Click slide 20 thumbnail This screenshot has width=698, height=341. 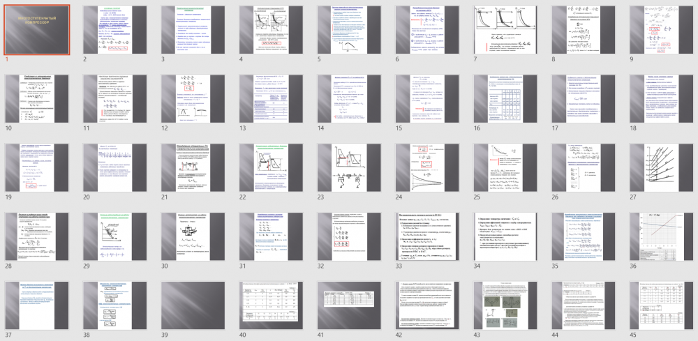(x=115, y=167)
